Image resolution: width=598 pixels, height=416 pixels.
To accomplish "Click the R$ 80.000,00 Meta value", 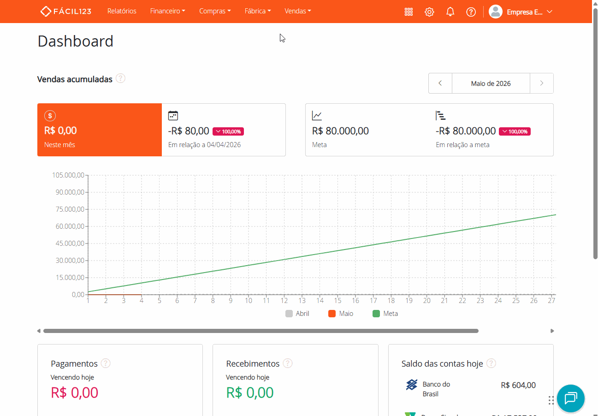I will pos(340,131).
